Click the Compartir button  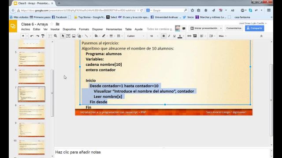[x=255, y=28]
